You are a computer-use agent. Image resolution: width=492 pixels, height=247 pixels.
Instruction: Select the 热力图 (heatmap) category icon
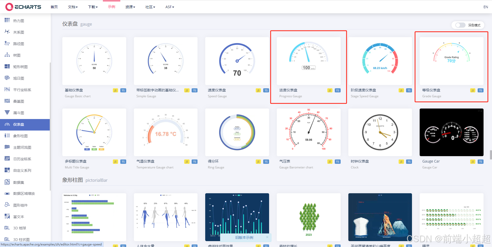(x=7, y=20)
